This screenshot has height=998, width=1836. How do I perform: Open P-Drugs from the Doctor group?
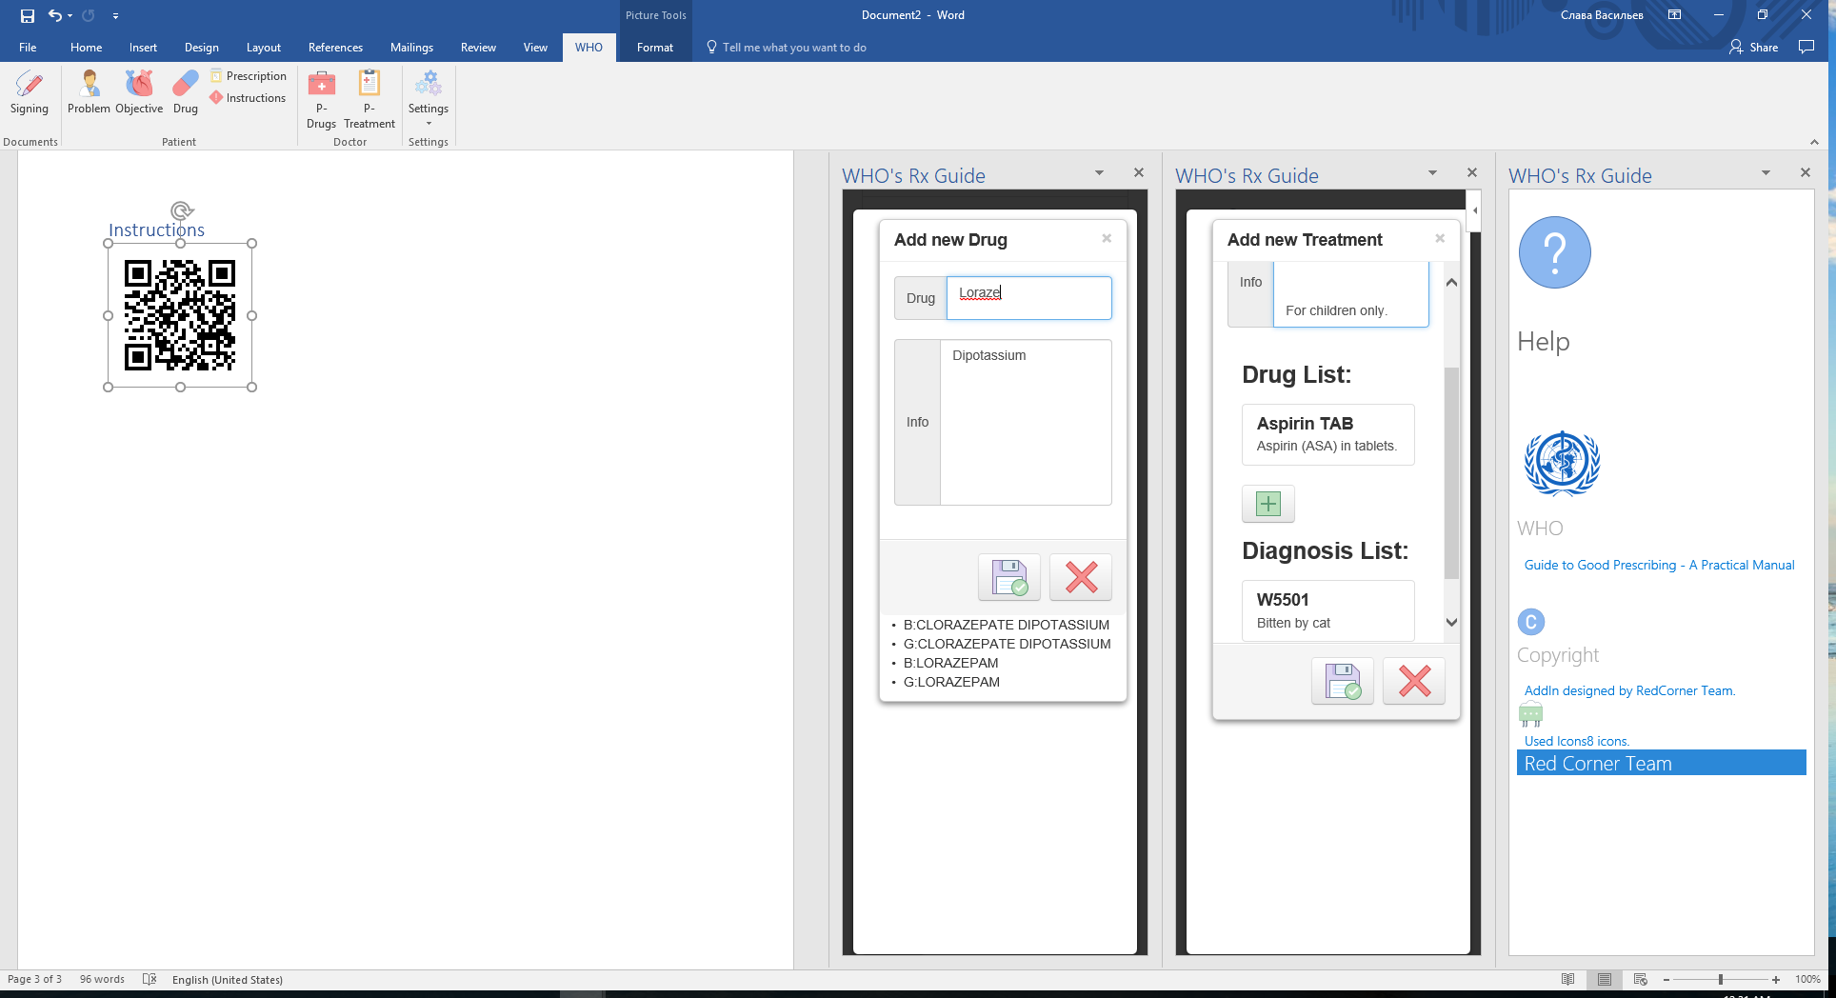[321, 99]
